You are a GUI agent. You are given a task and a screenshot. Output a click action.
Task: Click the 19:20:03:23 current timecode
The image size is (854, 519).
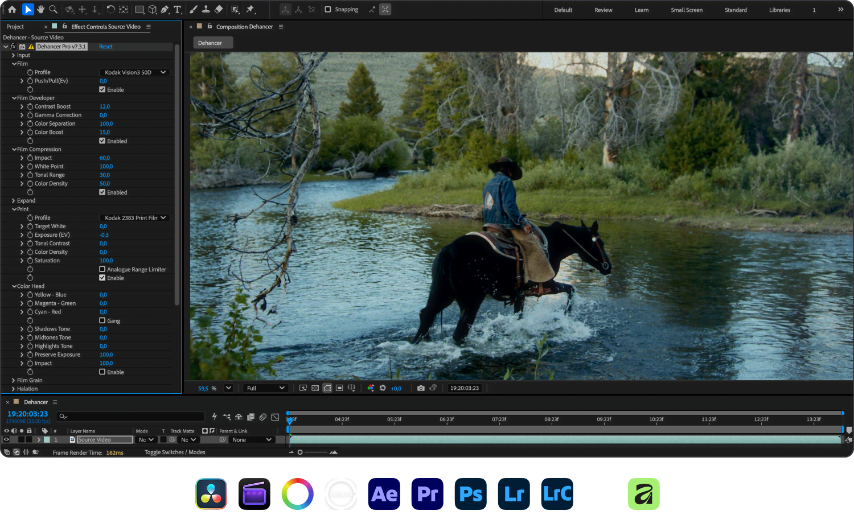click(x=27, y=414)
